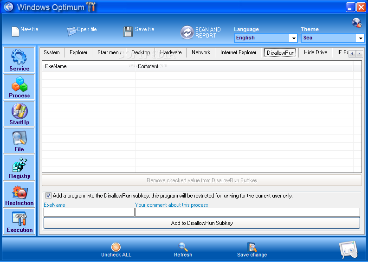Open the Service section
The width and height of the screenshot is (368, 262).
click(19, 60)
